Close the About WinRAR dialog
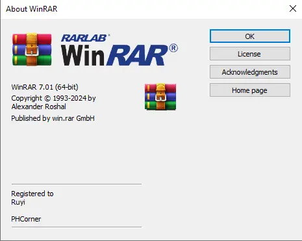 (293, 8)
